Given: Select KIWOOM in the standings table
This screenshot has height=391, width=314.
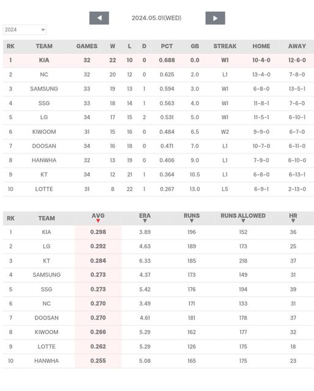Looking at the screenshot, I should [x=44, y=132].
